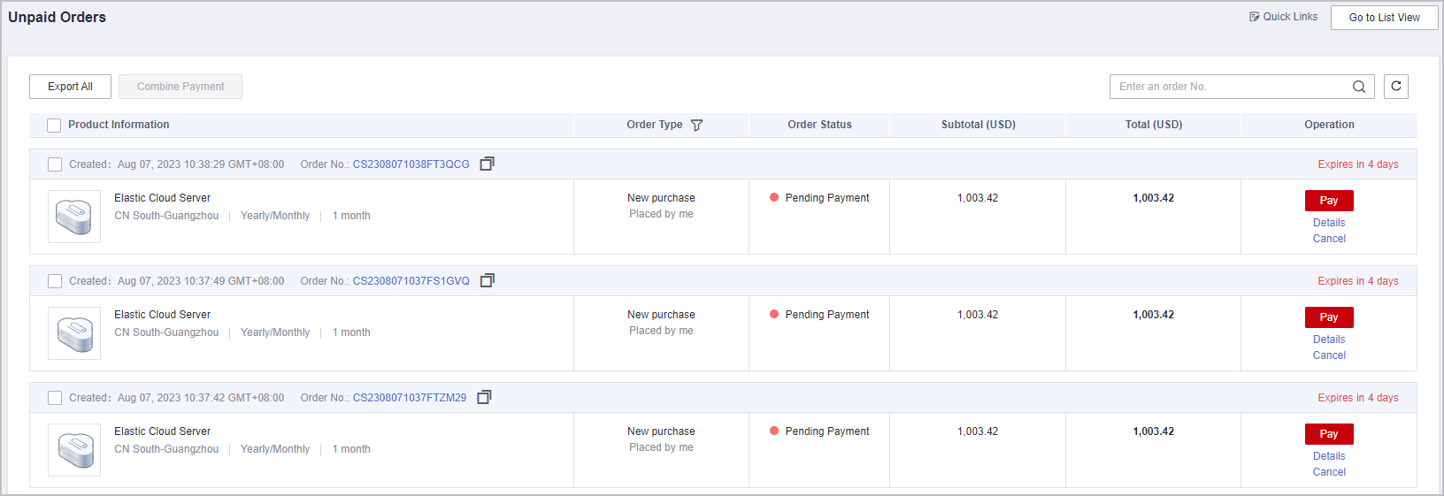This screenshot has width=1444, height=496.
Task: Focus the order number search field
Action: click(x=1230, y=87)
